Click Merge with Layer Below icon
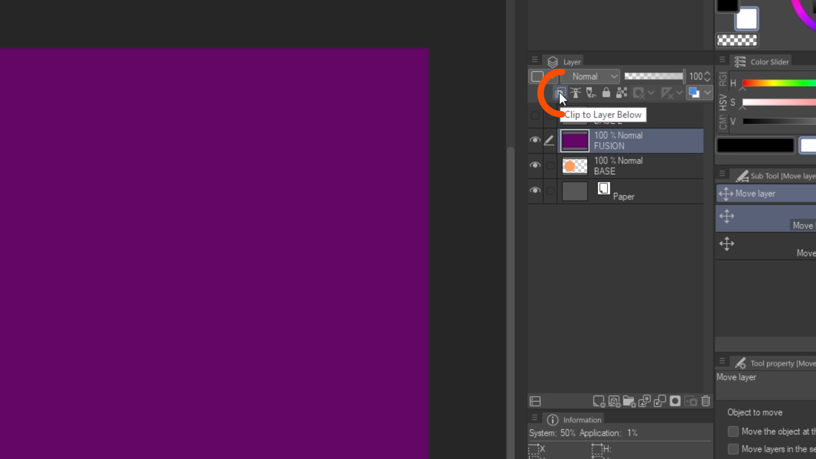Image resolution: width=816 pixels, height=459 pixels. (660, 401)
